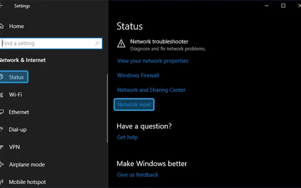This screenshot has height=188, width=301.
Task: Open View your network properties link
Action: [x=153, y=61]
